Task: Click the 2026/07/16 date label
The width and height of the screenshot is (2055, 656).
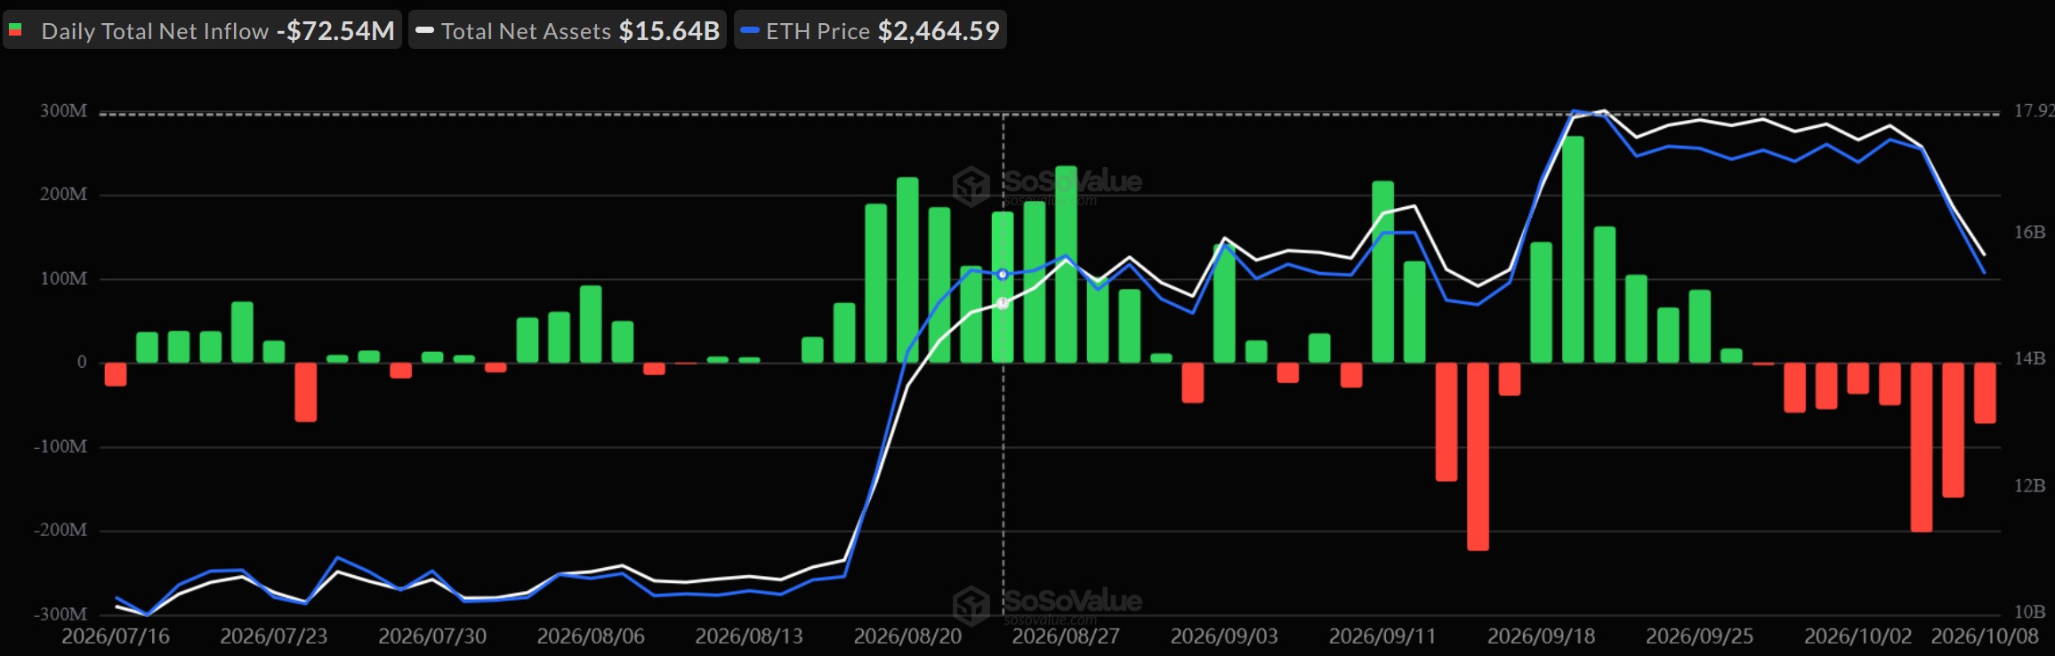Action: coord(116,636)
